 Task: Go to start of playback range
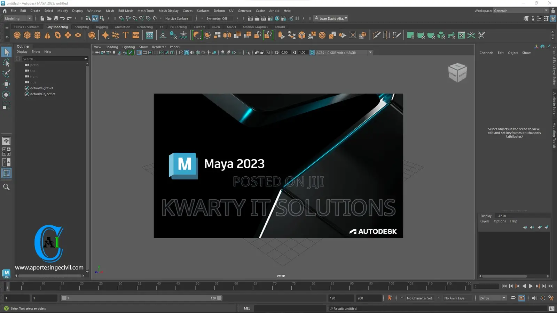point(504,286)
